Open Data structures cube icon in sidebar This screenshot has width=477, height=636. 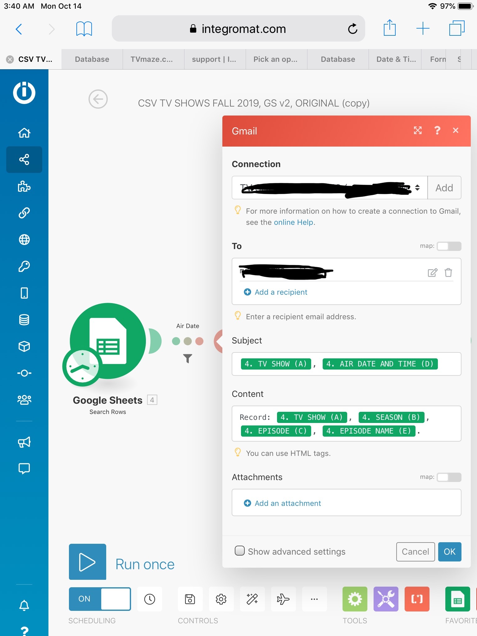(x=24, y=346)
